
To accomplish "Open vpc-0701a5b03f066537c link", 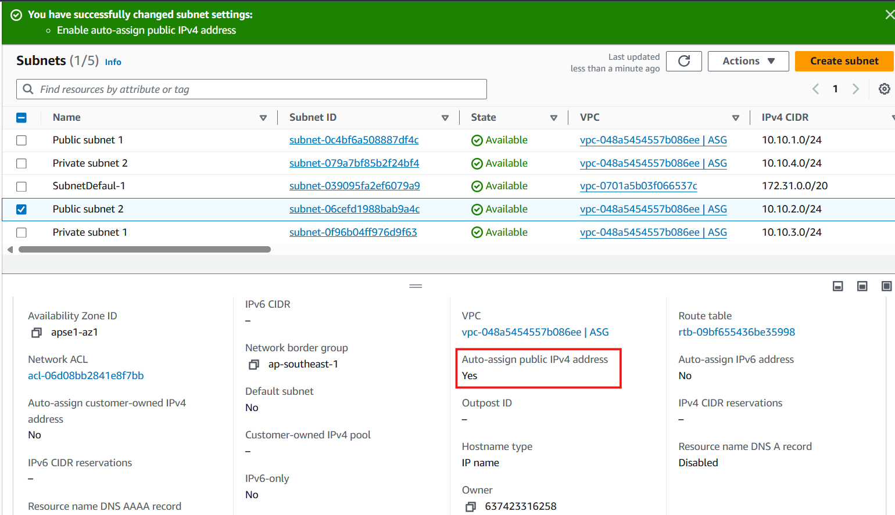I will [x=639, y=186].
